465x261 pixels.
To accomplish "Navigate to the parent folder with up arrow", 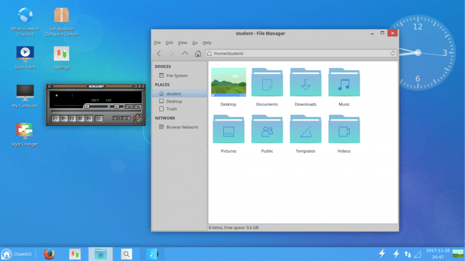I will pos(185,53).
